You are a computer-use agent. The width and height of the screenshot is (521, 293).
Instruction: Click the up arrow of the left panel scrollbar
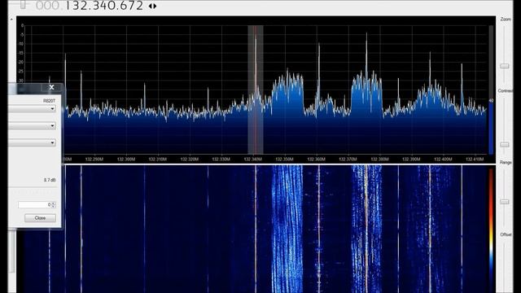[x=11, y=20]
